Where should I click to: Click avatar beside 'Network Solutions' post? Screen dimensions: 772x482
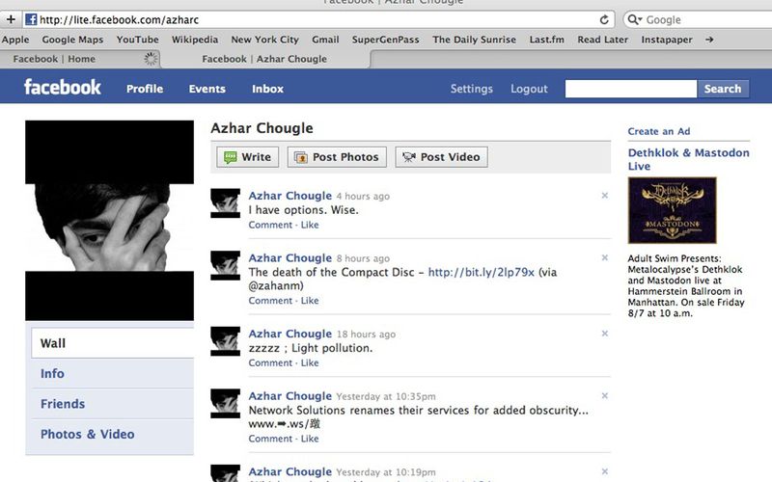(226, 403)
